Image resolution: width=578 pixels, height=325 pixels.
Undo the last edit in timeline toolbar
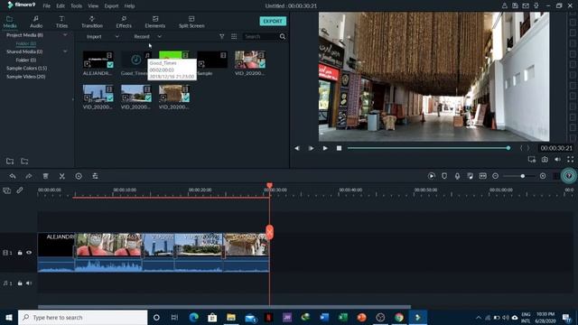click(x=13, y=176)
